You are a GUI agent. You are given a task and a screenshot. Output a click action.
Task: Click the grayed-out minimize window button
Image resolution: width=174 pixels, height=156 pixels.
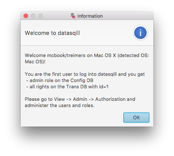(x=33, y=16)
